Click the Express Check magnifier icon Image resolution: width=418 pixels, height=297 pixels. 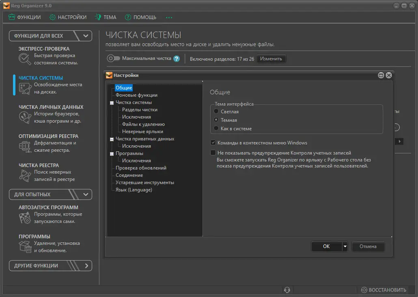[x=25, y=59]
